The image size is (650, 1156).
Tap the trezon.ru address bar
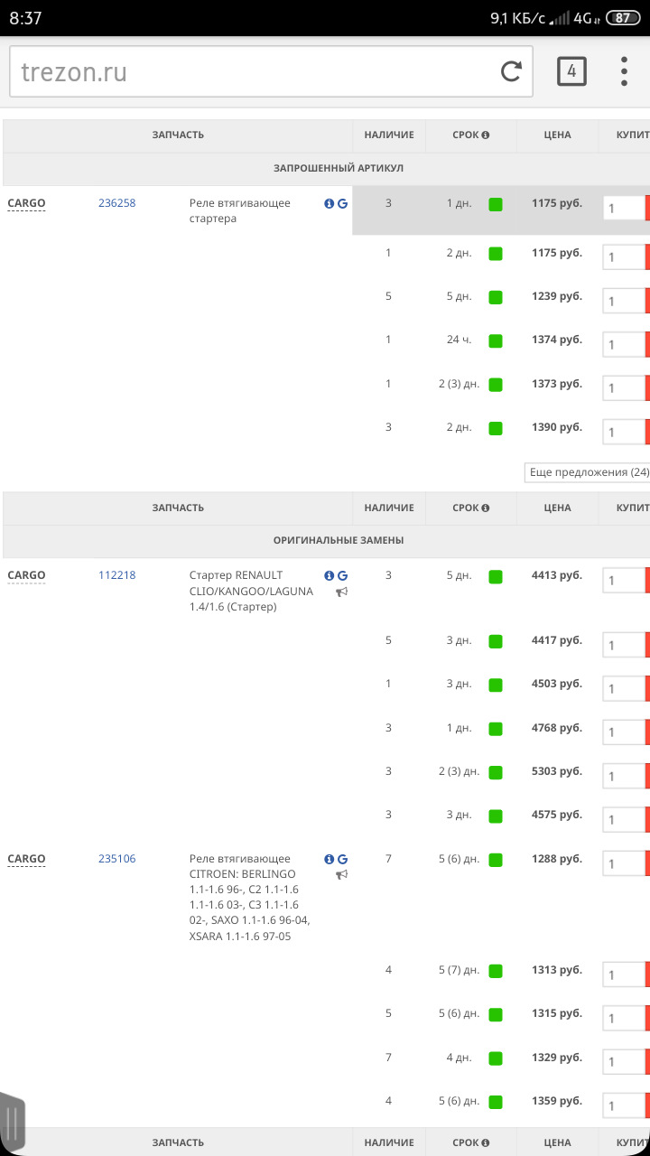click(253, 72)
